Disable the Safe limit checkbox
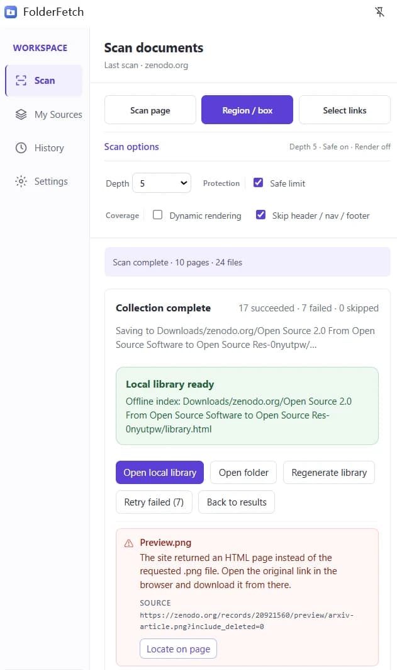 (x=258, y=182)
